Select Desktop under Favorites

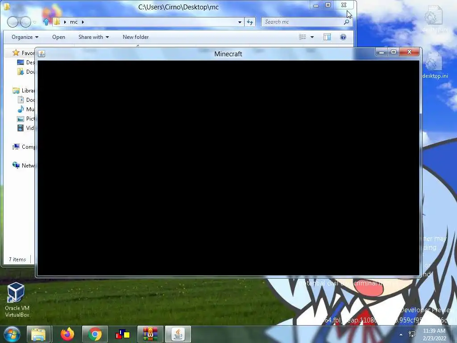[26, 63]
